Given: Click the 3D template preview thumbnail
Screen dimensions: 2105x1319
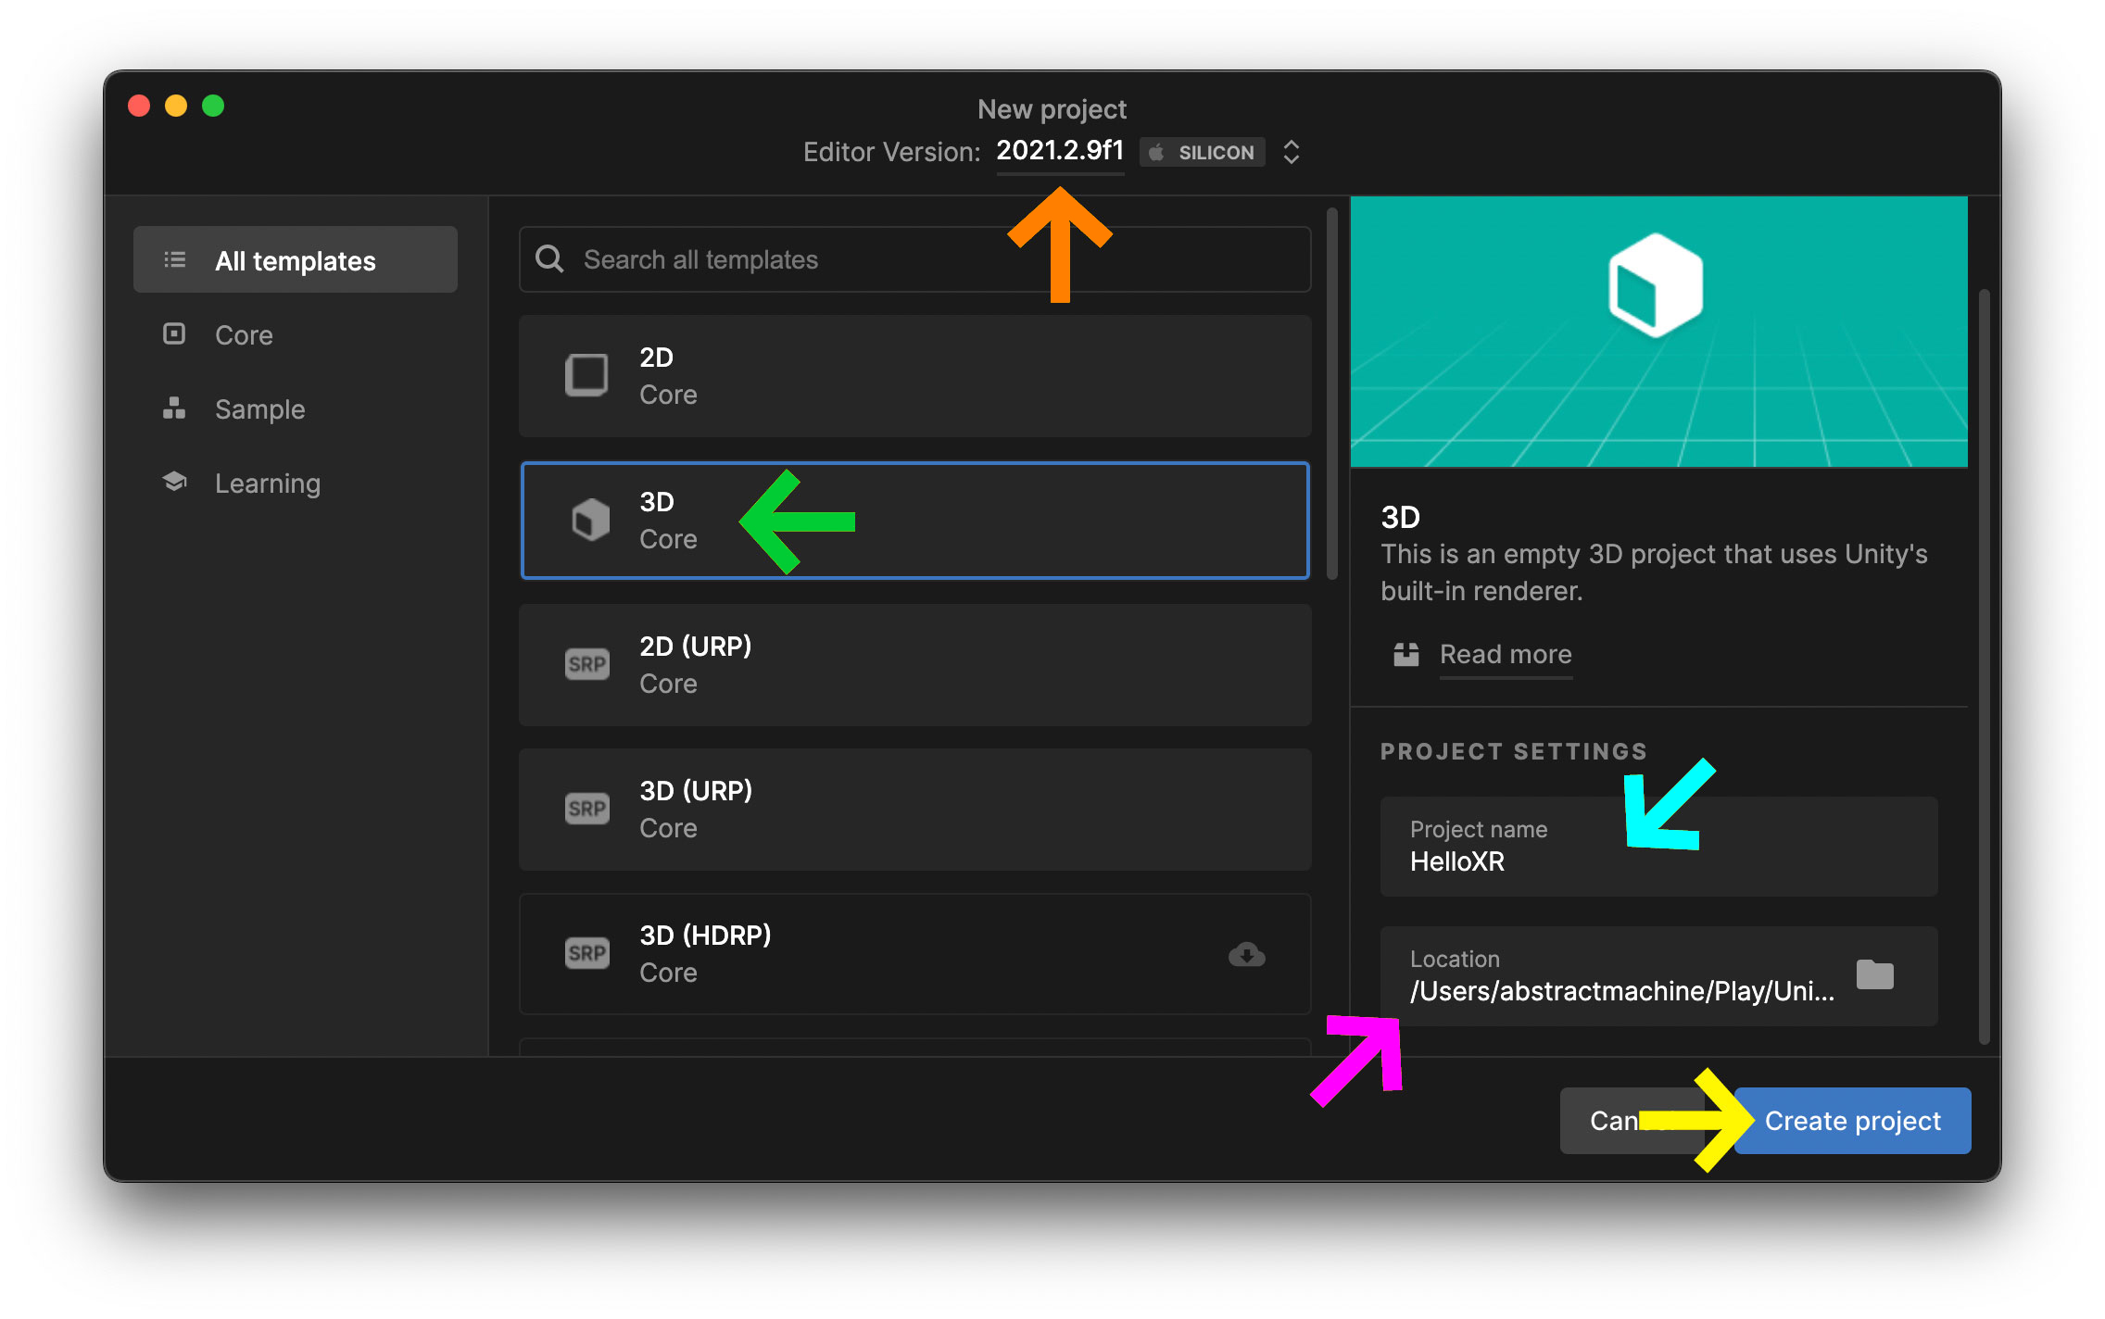Looking at the screenshot, I should tap(1658, 331).
